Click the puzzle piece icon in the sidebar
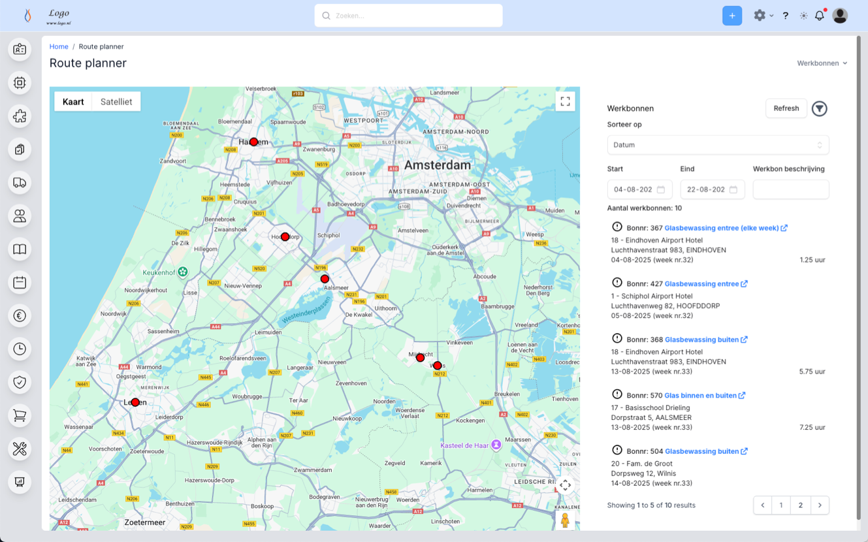 coord(20,116)
